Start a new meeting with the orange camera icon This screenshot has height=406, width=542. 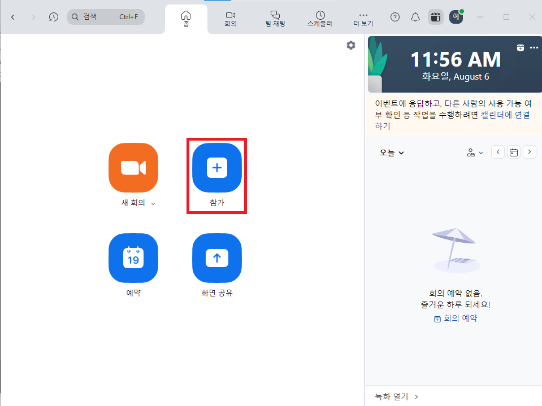point(133,167)
